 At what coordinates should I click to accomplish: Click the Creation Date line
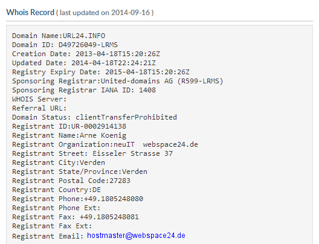tap(86, 54)
